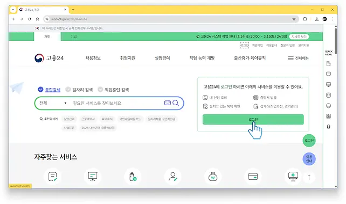This screenshot has width=346, height=204.
Task: Open the 출산휴가·육아휴직 menu
Action: pyautogui.click(x=250, y=59)
